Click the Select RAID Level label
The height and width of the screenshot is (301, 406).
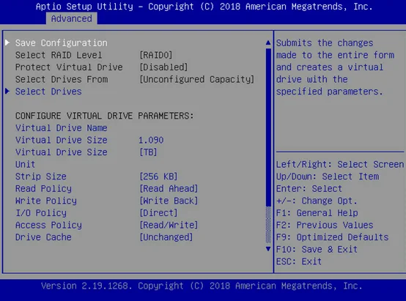click(59, 55)
